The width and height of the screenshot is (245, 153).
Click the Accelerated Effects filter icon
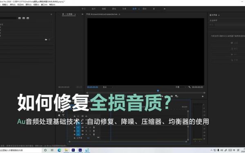20,18
